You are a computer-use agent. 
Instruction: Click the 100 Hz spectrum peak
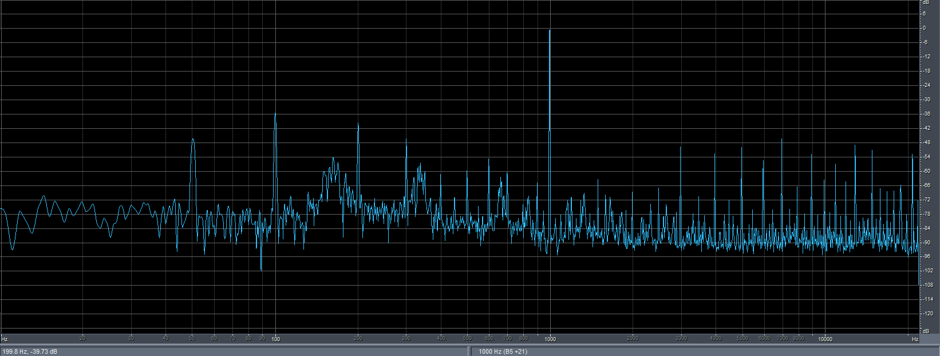[x=275, y=115]
